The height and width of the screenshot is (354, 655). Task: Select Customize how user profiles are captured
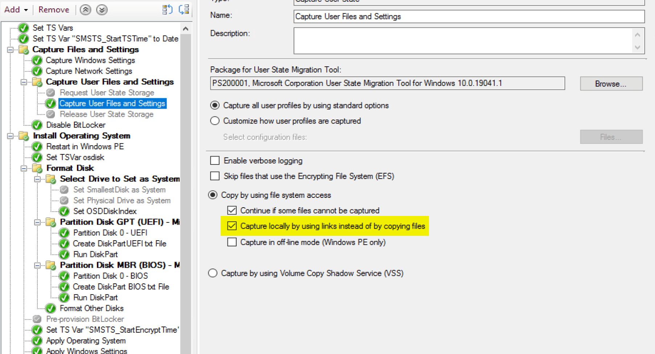point(215,121)
